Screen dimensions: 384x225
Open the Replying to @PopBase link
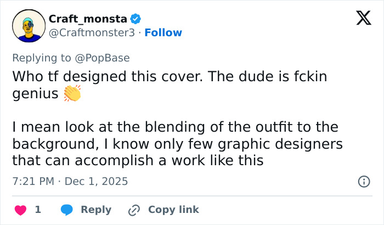(70, 58)
